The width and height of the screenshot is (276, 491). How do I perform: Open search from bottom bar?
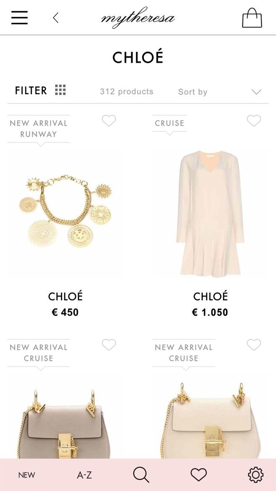click(x=141, y=475)
